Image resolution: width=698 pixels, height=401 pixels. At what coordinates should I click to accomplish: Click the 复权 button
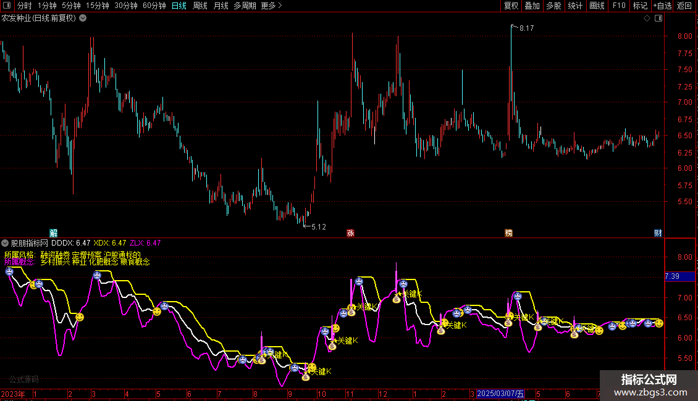click(511, 6)
